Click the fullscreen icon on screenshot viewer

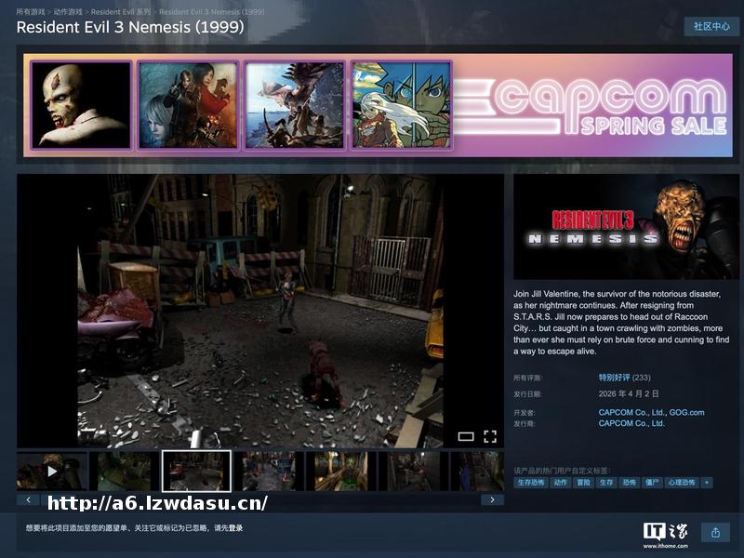[x=489, y=436]
